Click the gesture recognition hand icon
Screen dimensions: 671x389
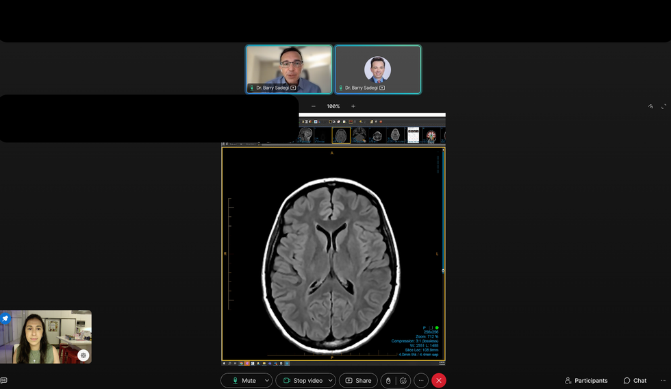coord(388,381)
